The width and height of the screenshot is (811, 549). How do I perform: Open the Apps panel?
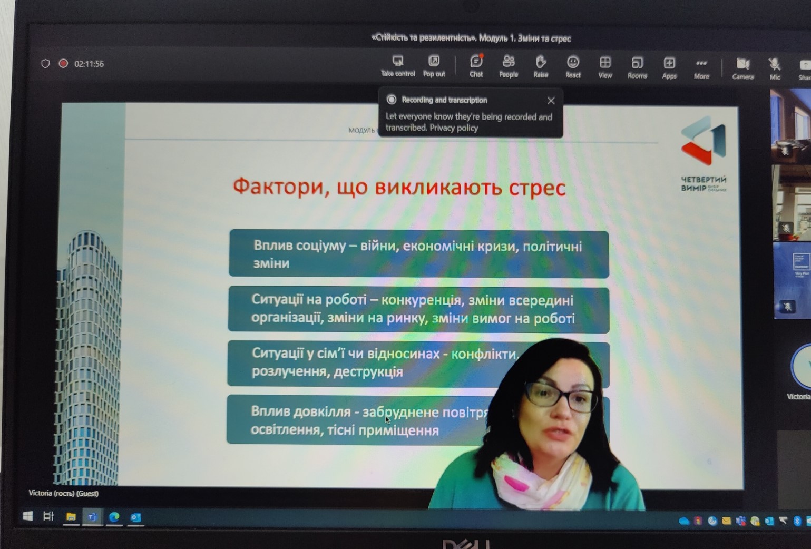669,67
